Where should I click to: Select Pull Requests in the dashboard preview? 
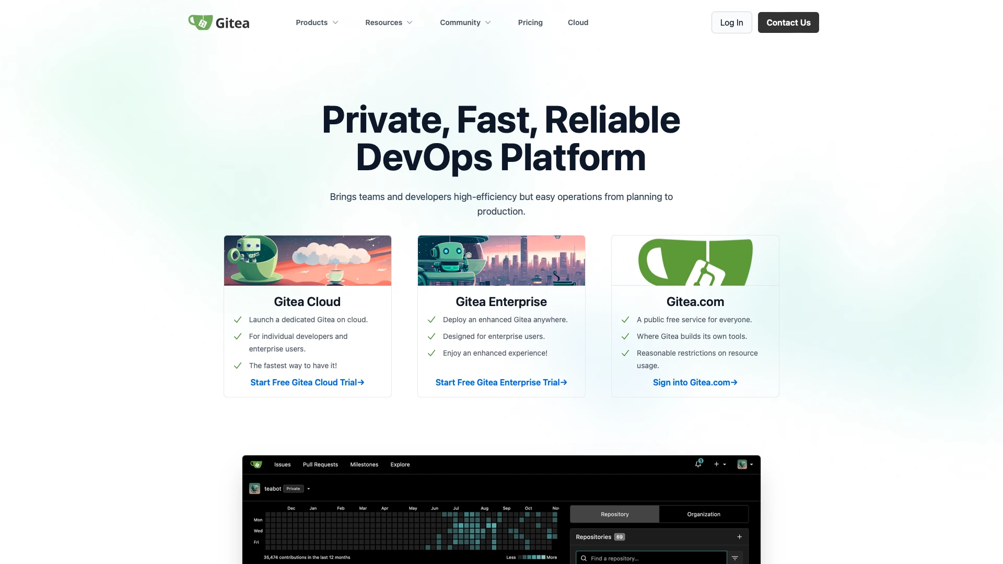click(x=320, y=464)
